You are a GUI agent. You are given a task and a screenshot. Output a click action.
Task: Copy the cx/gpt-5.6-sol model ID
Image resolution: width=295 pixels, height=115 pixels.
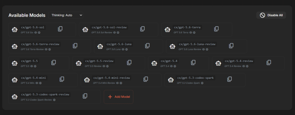coord(60,29)
